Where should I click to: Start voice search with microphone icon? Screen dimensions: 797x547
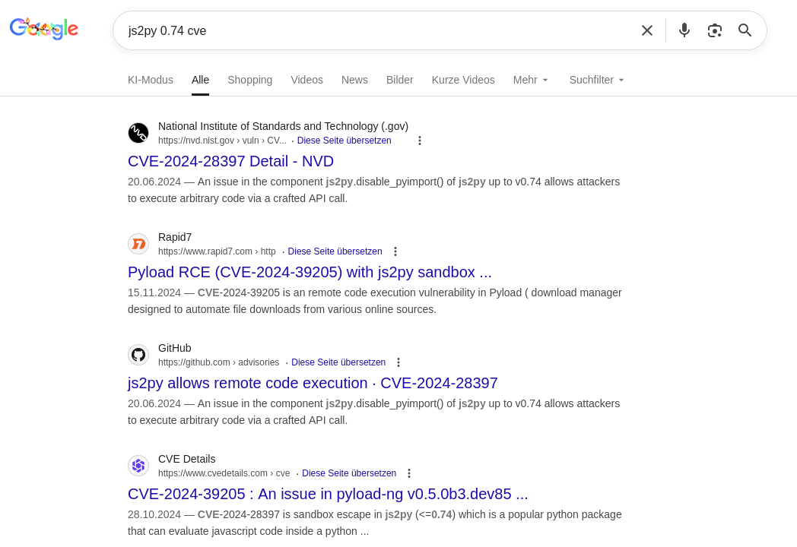pos(684,30)
